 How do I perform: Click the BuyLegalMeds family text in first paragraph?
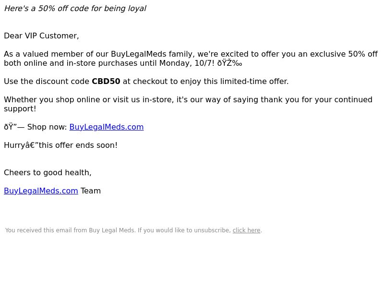pyautogui.click(x=152, y=54)
